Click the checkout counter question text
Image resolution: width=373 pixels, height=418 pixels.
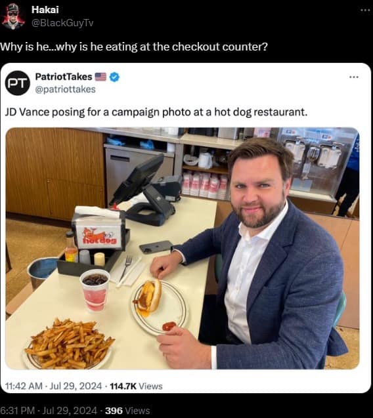pyautogui.click(x=134, y=47)
